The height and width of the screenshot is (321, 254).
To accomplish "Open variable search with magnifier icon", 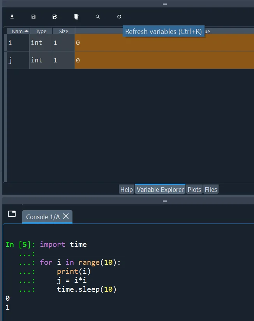I will pyautogui.click(x=98, y=17).
